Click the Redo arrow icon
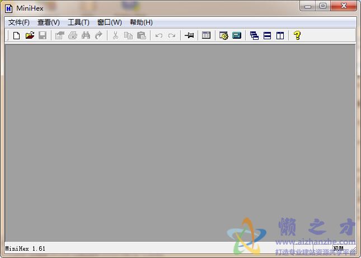361x258 pixels. (172, 35)
